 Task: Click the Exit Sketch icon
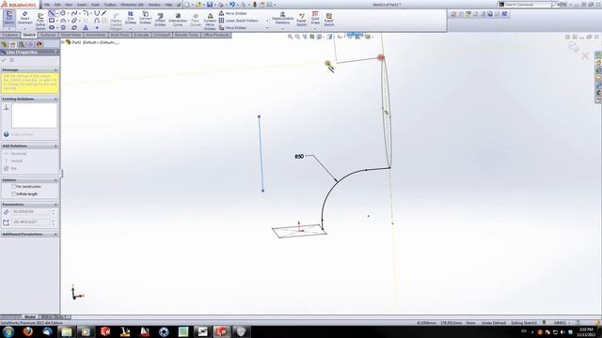[9, 19]
